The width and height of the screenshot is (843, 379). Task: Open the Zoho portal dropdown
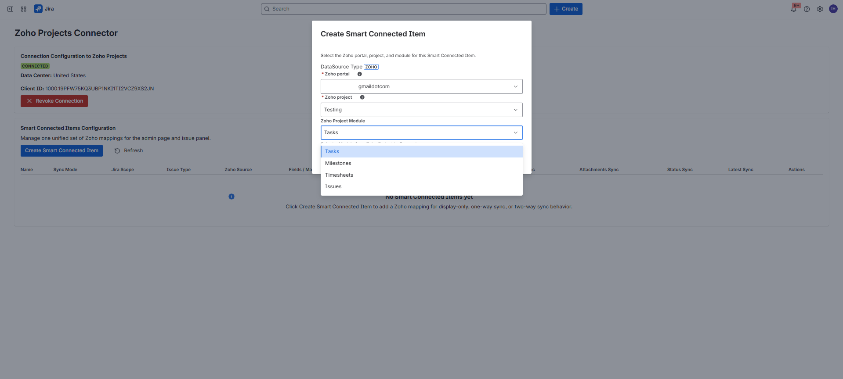click(x=422, y=86)
